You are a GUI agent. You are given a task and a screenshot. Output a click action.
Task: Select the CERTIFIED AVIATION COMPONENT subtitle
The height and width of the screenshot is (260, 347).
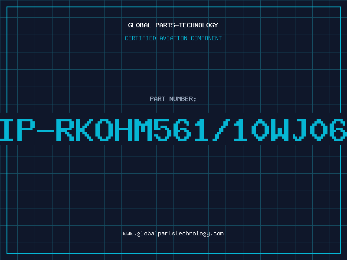(x=173, y=38)
